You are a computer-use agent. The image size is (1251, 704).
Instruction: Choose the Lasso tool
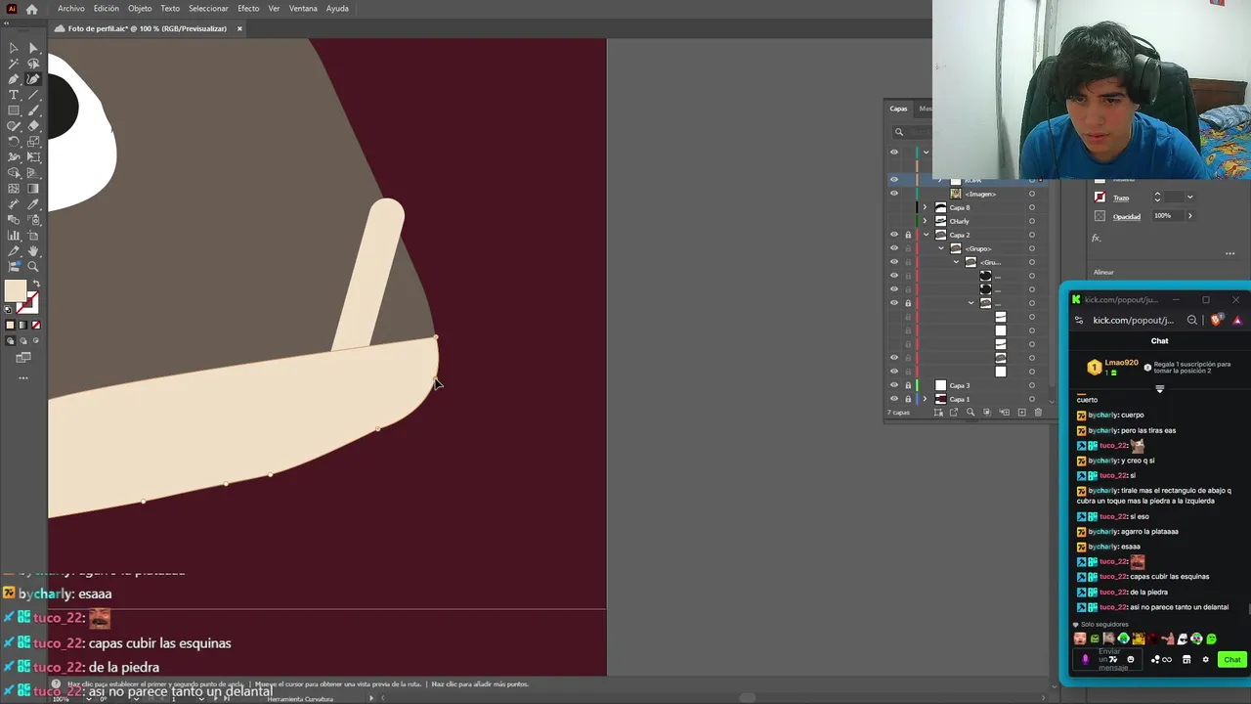click(x=33, y=64)
